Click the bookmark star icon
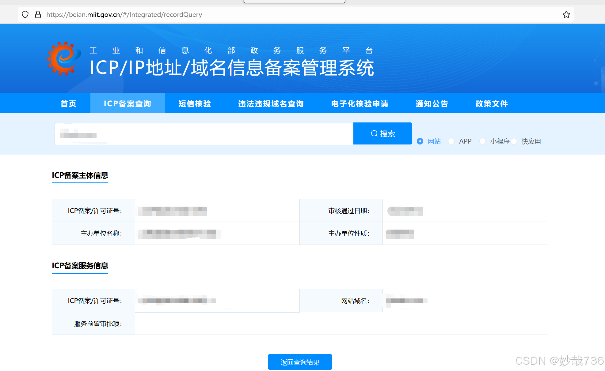This screenshot has height=371, width=605. pyautogui.click(x=566, y=14)
